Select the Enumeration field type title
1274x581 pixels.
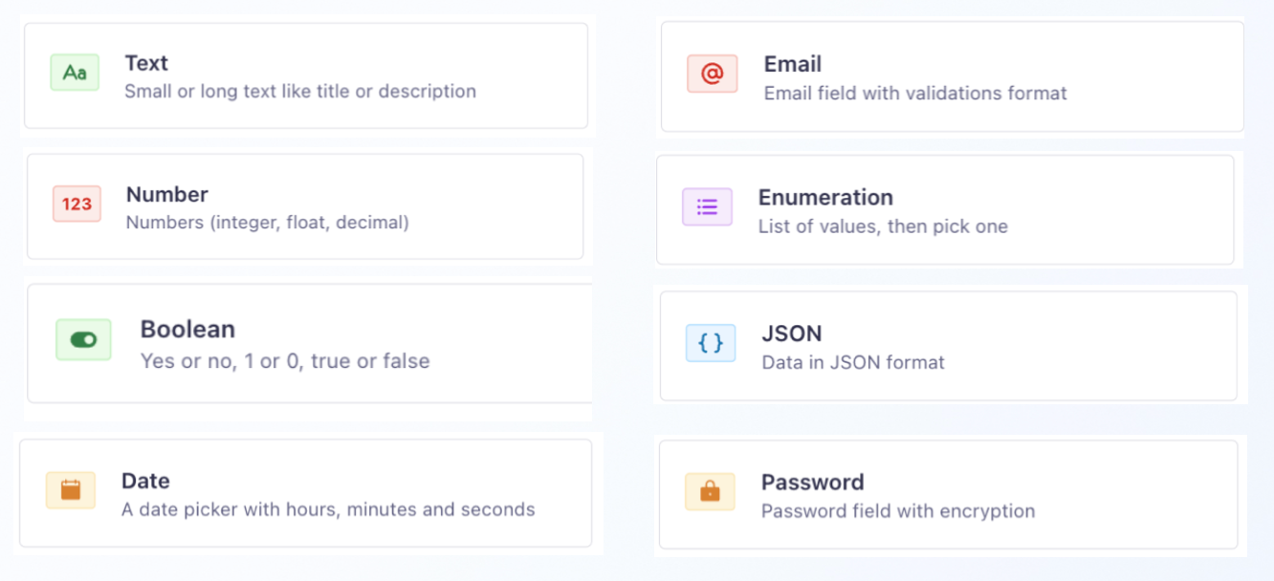[825, 197]
